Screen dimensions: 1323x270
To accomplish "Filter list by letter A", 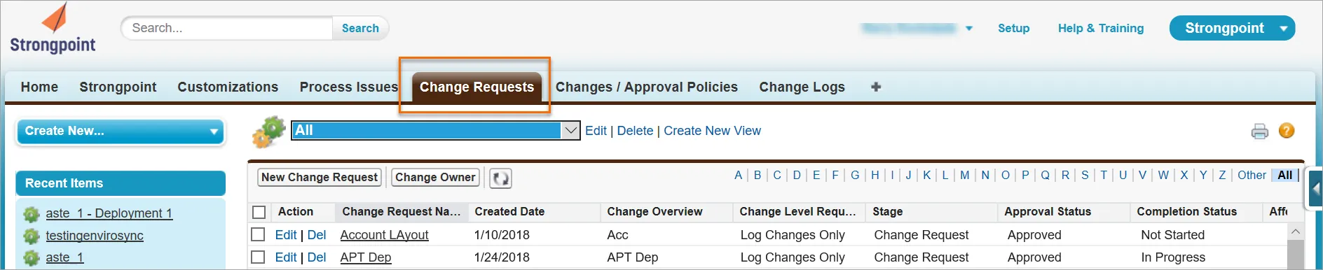I will 738,175.
